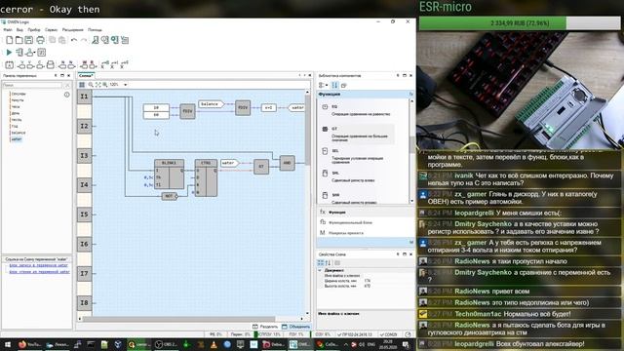Image resolution: width=624 pixels, height=351 pixels.
Task: Click fit-to-screen icon in schema toolbar
Action: pos(97,85)
